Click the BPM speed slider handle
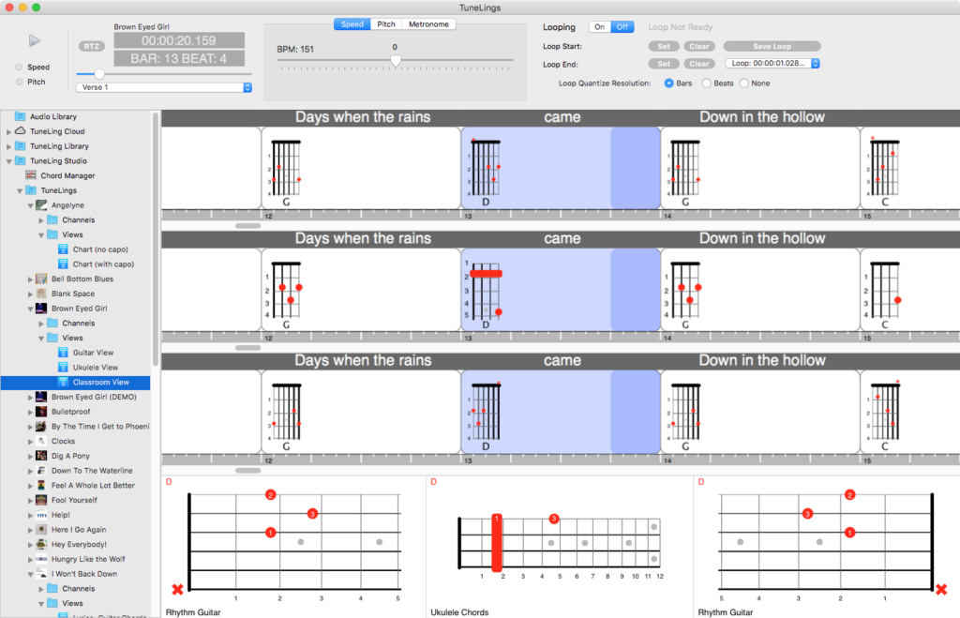The image size is (960, 618). (396, 61)
